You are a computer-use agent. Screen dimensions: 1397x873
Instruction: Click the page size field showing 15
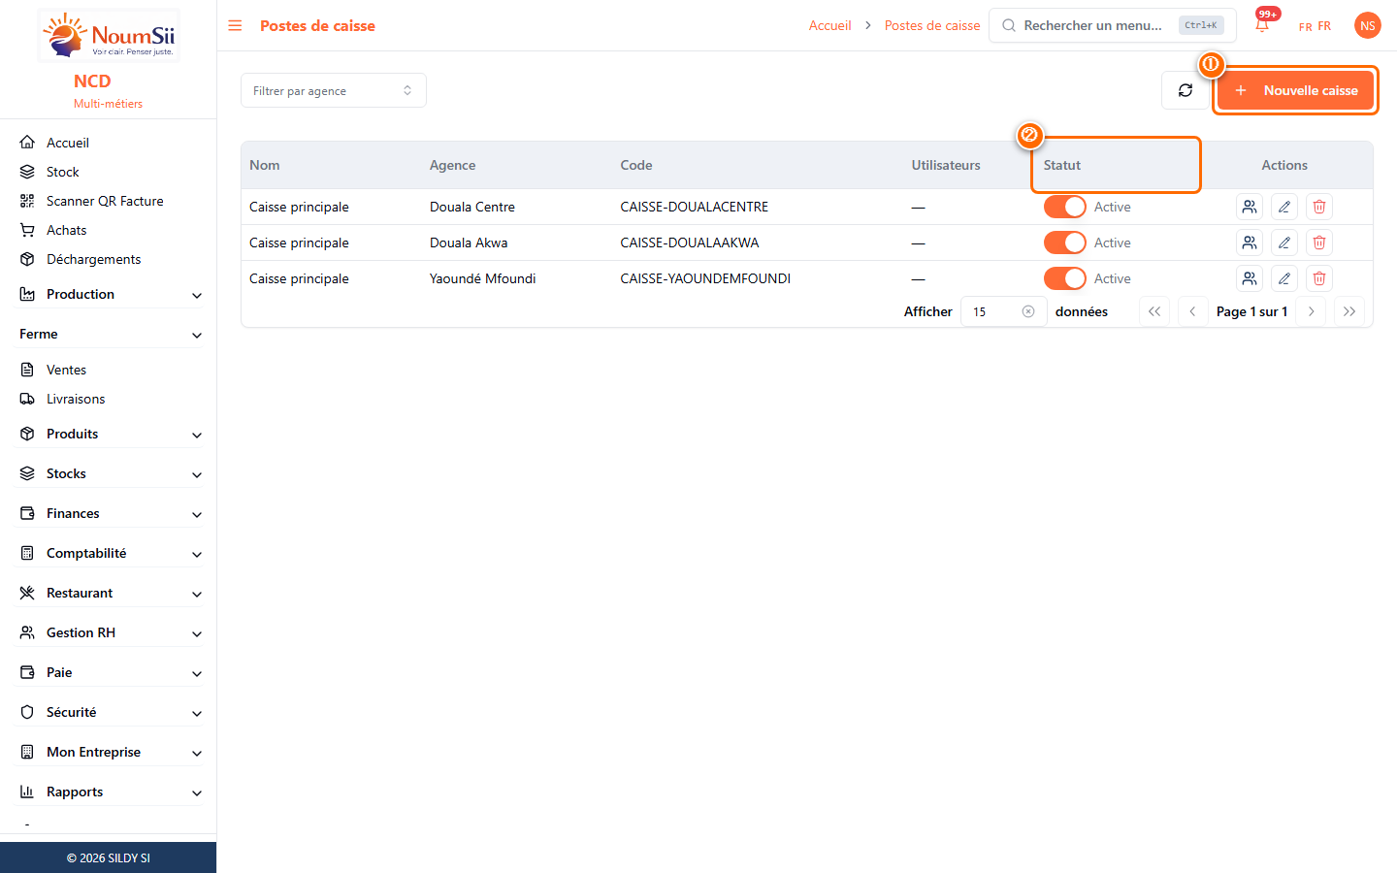click(x=1003, y=311)
